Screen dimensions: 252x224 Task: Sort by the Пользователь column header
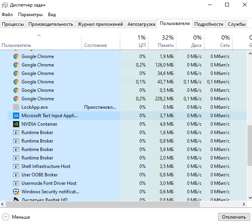tap(41, 41)
